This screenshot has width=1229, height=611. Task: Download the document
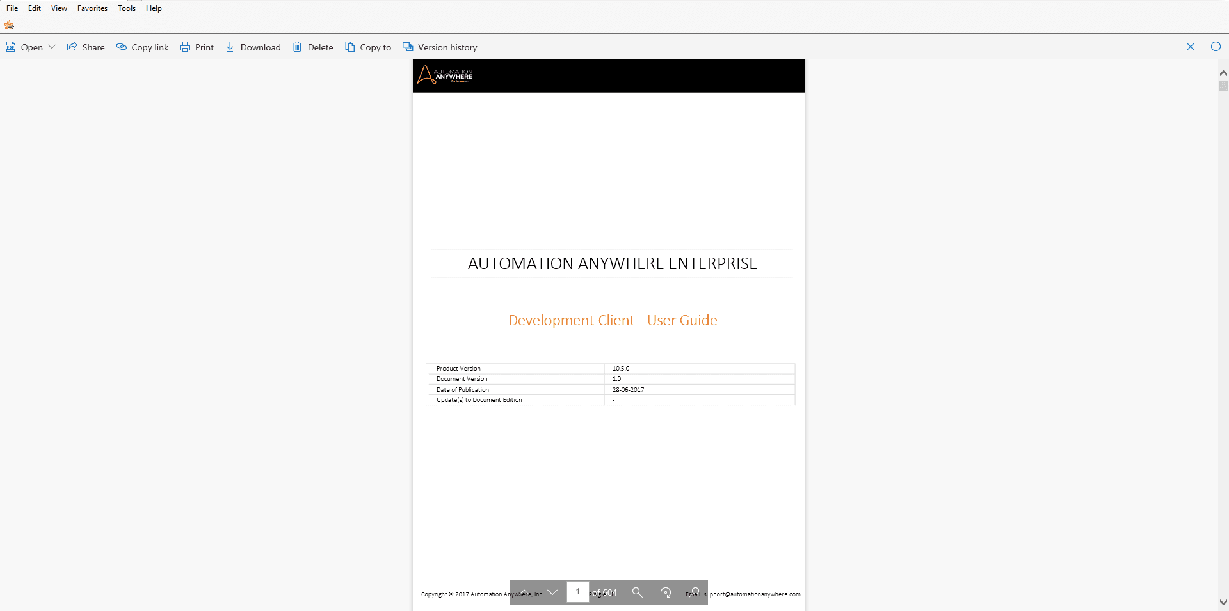tap(253, 47)
